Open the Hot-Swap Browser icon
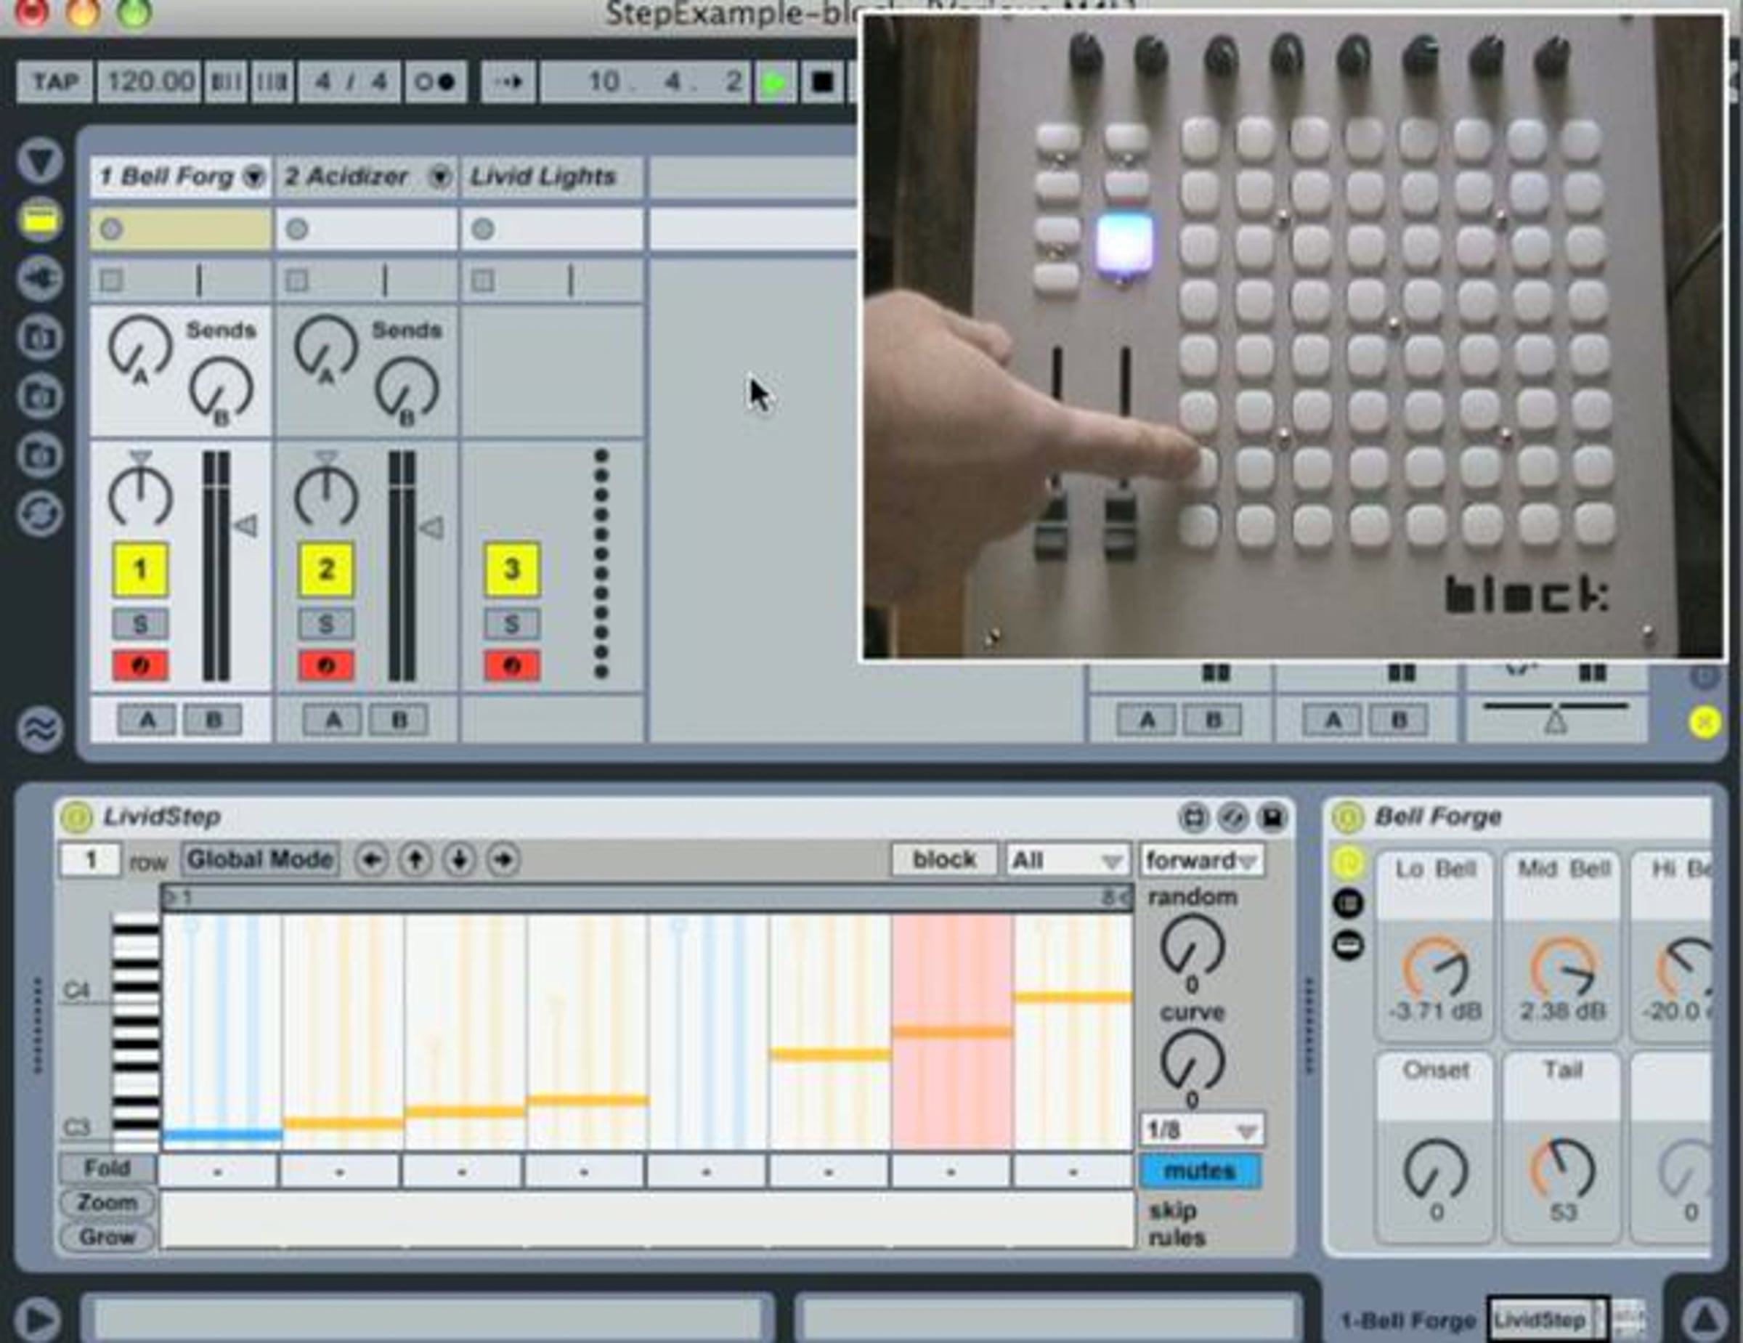1743x1343 pixels. click(x=40, y=514)
